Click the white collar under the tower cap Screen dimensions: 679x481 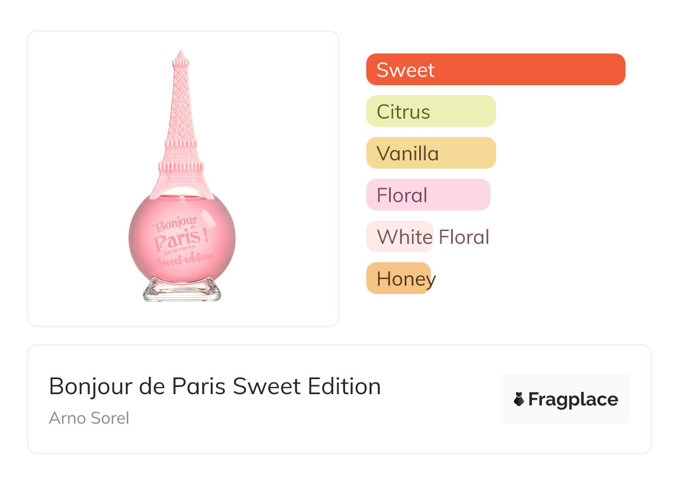[x=181, y=190]
